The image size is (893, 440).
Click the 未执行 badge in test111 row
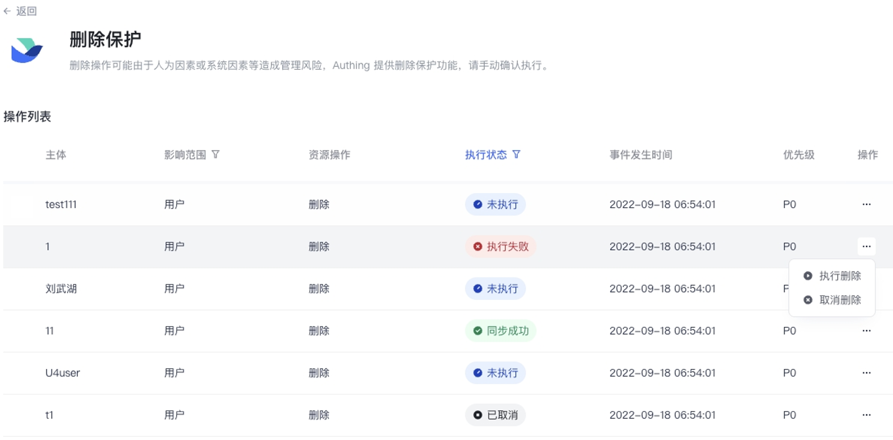pyautogui.click(x=495, y=204)
